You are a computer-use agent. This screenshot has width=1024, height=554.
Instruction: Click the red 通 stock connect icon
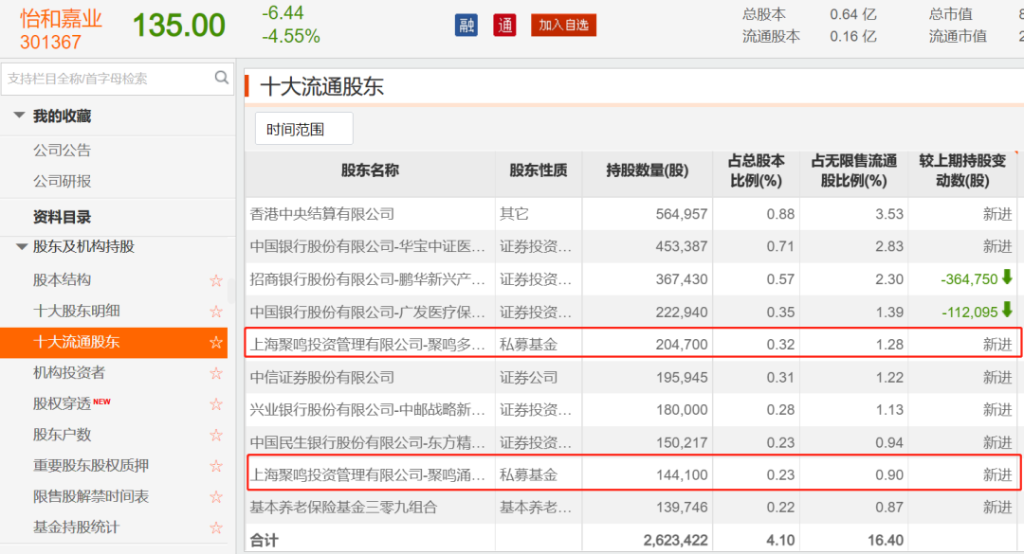(504, 26)
